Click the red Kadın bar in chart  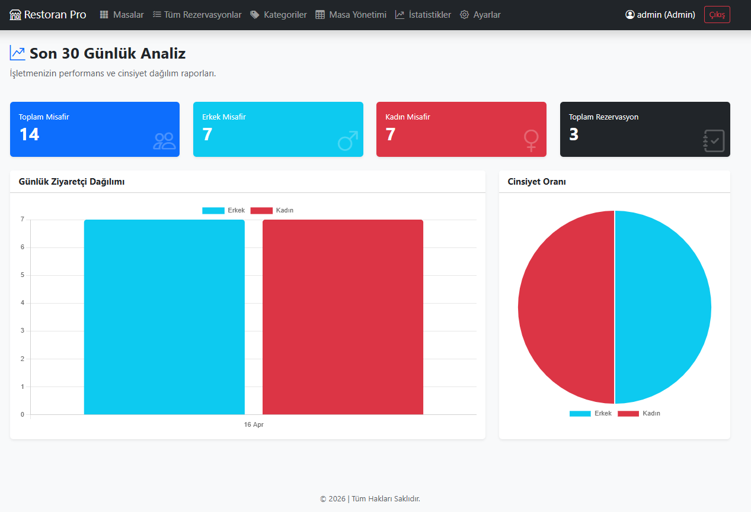coord(343,317)
